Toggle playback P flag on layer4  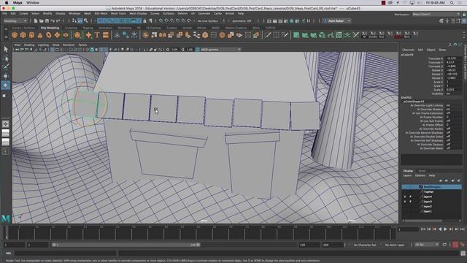click(410, 197)
